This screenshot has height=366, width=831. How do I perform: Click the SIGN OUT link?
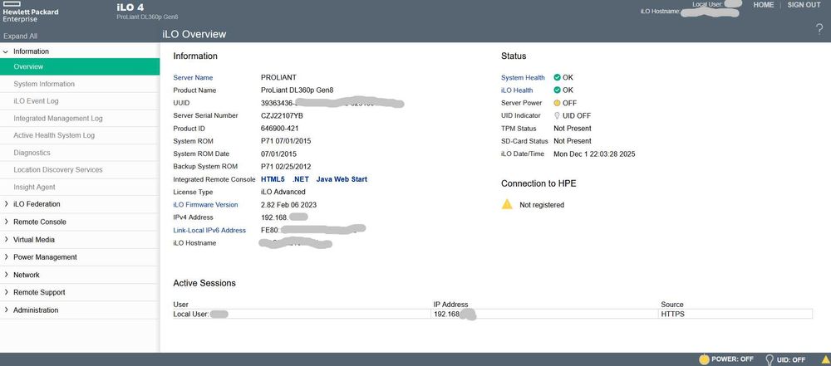pyautogui.click(x=804, y=5)
